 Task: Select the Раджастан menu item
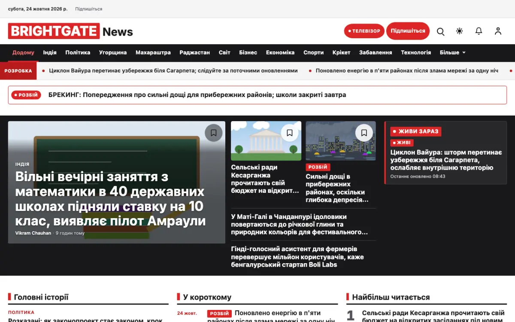coord(195,52)
